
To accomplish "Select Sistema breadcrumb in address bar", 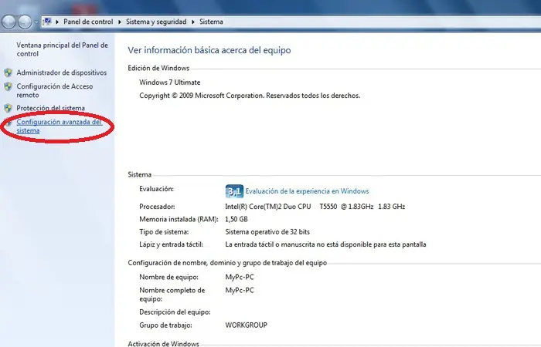I will point(211,22).
